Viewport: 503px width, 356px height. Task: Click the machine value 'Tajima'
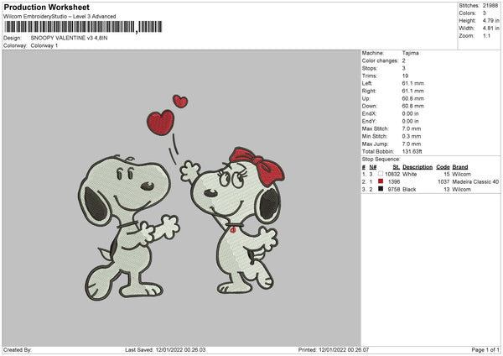coord(410,53)
